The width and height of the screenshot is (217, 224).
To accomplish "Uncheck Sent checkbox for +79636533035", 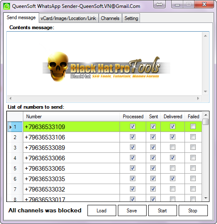I will [153, 179].
